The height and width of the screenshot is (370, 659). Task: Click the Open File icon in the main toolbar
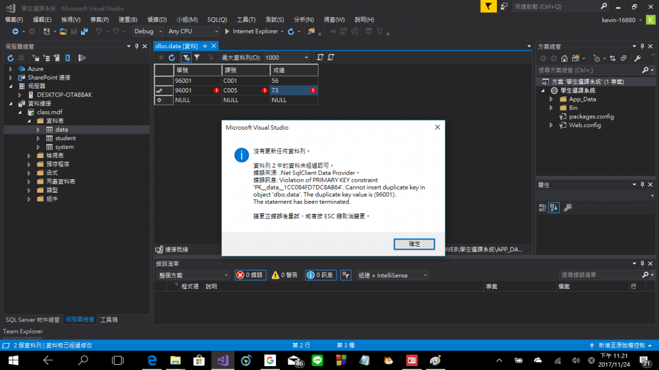(x=63, y=31)
